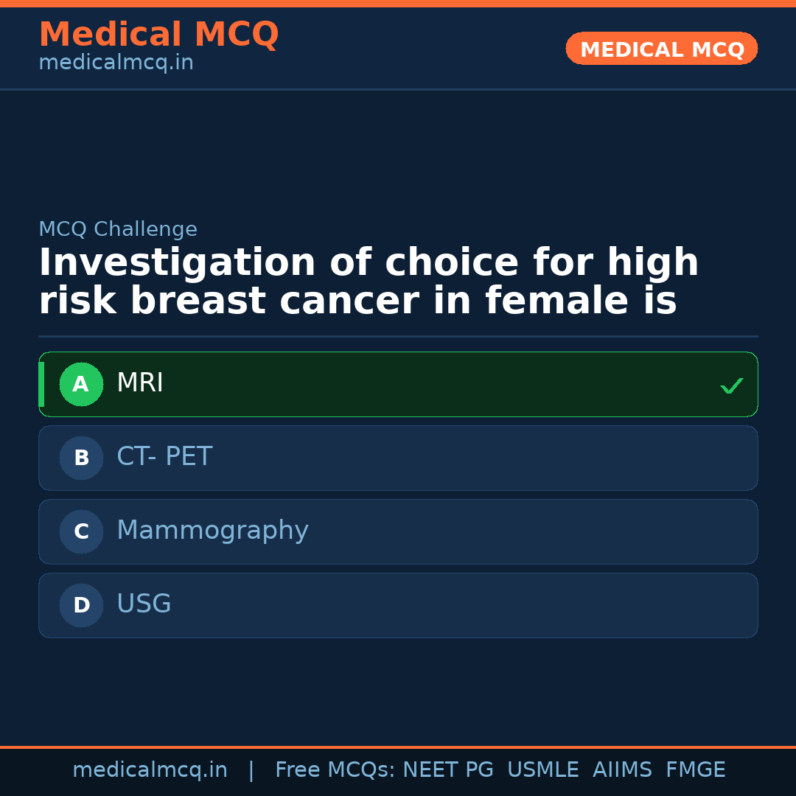The image size is (796, 796).
Task: Click the green highlight bar beside MRI option
Action: click(x=41, y=384)
